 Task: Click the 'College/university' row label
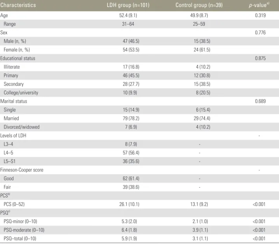pyautogui.click(x=21, y=92)
